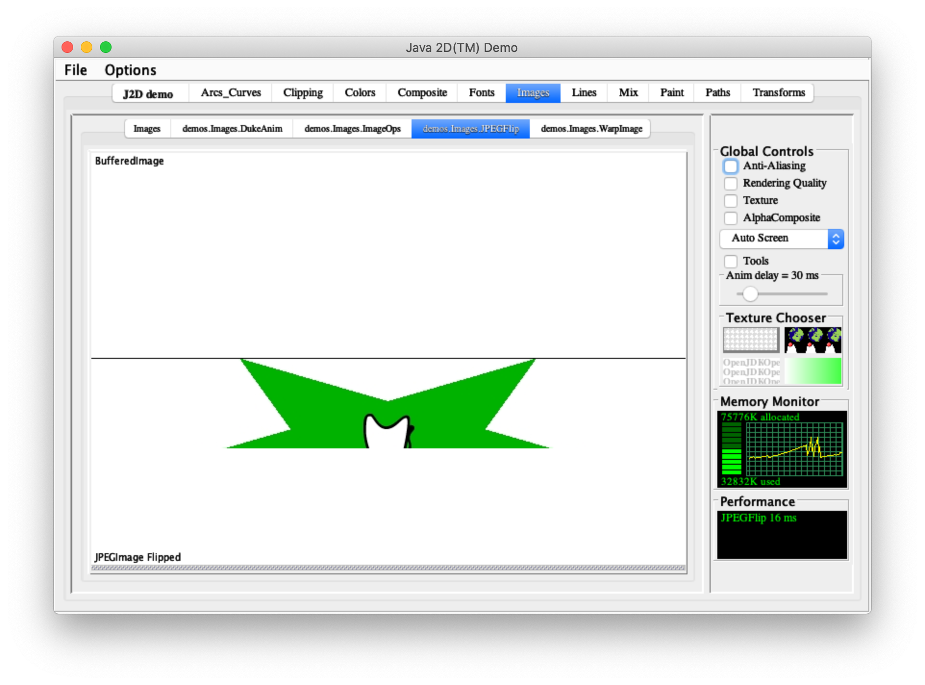Switch to the Transforms tab
925x685 pixels.
778,92
